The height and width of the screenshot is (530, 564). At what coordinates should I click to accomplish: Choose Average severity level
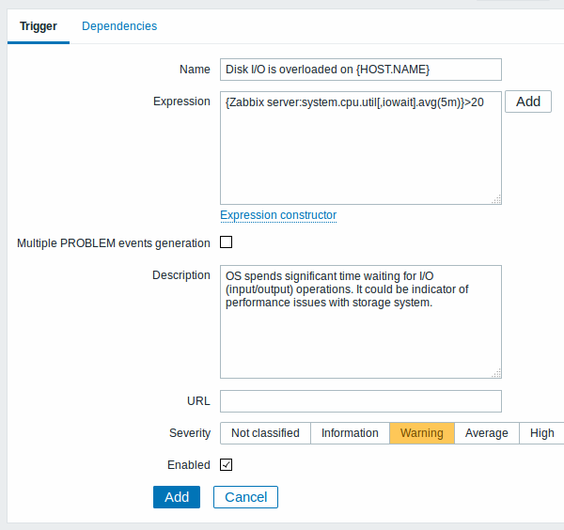pos(487,433)
